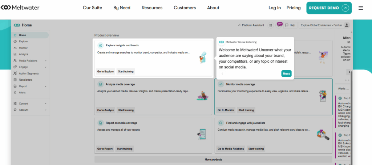Open notifications with 99+ badge
The height and width of the screenshot is (165, 372).
[279, 25]
